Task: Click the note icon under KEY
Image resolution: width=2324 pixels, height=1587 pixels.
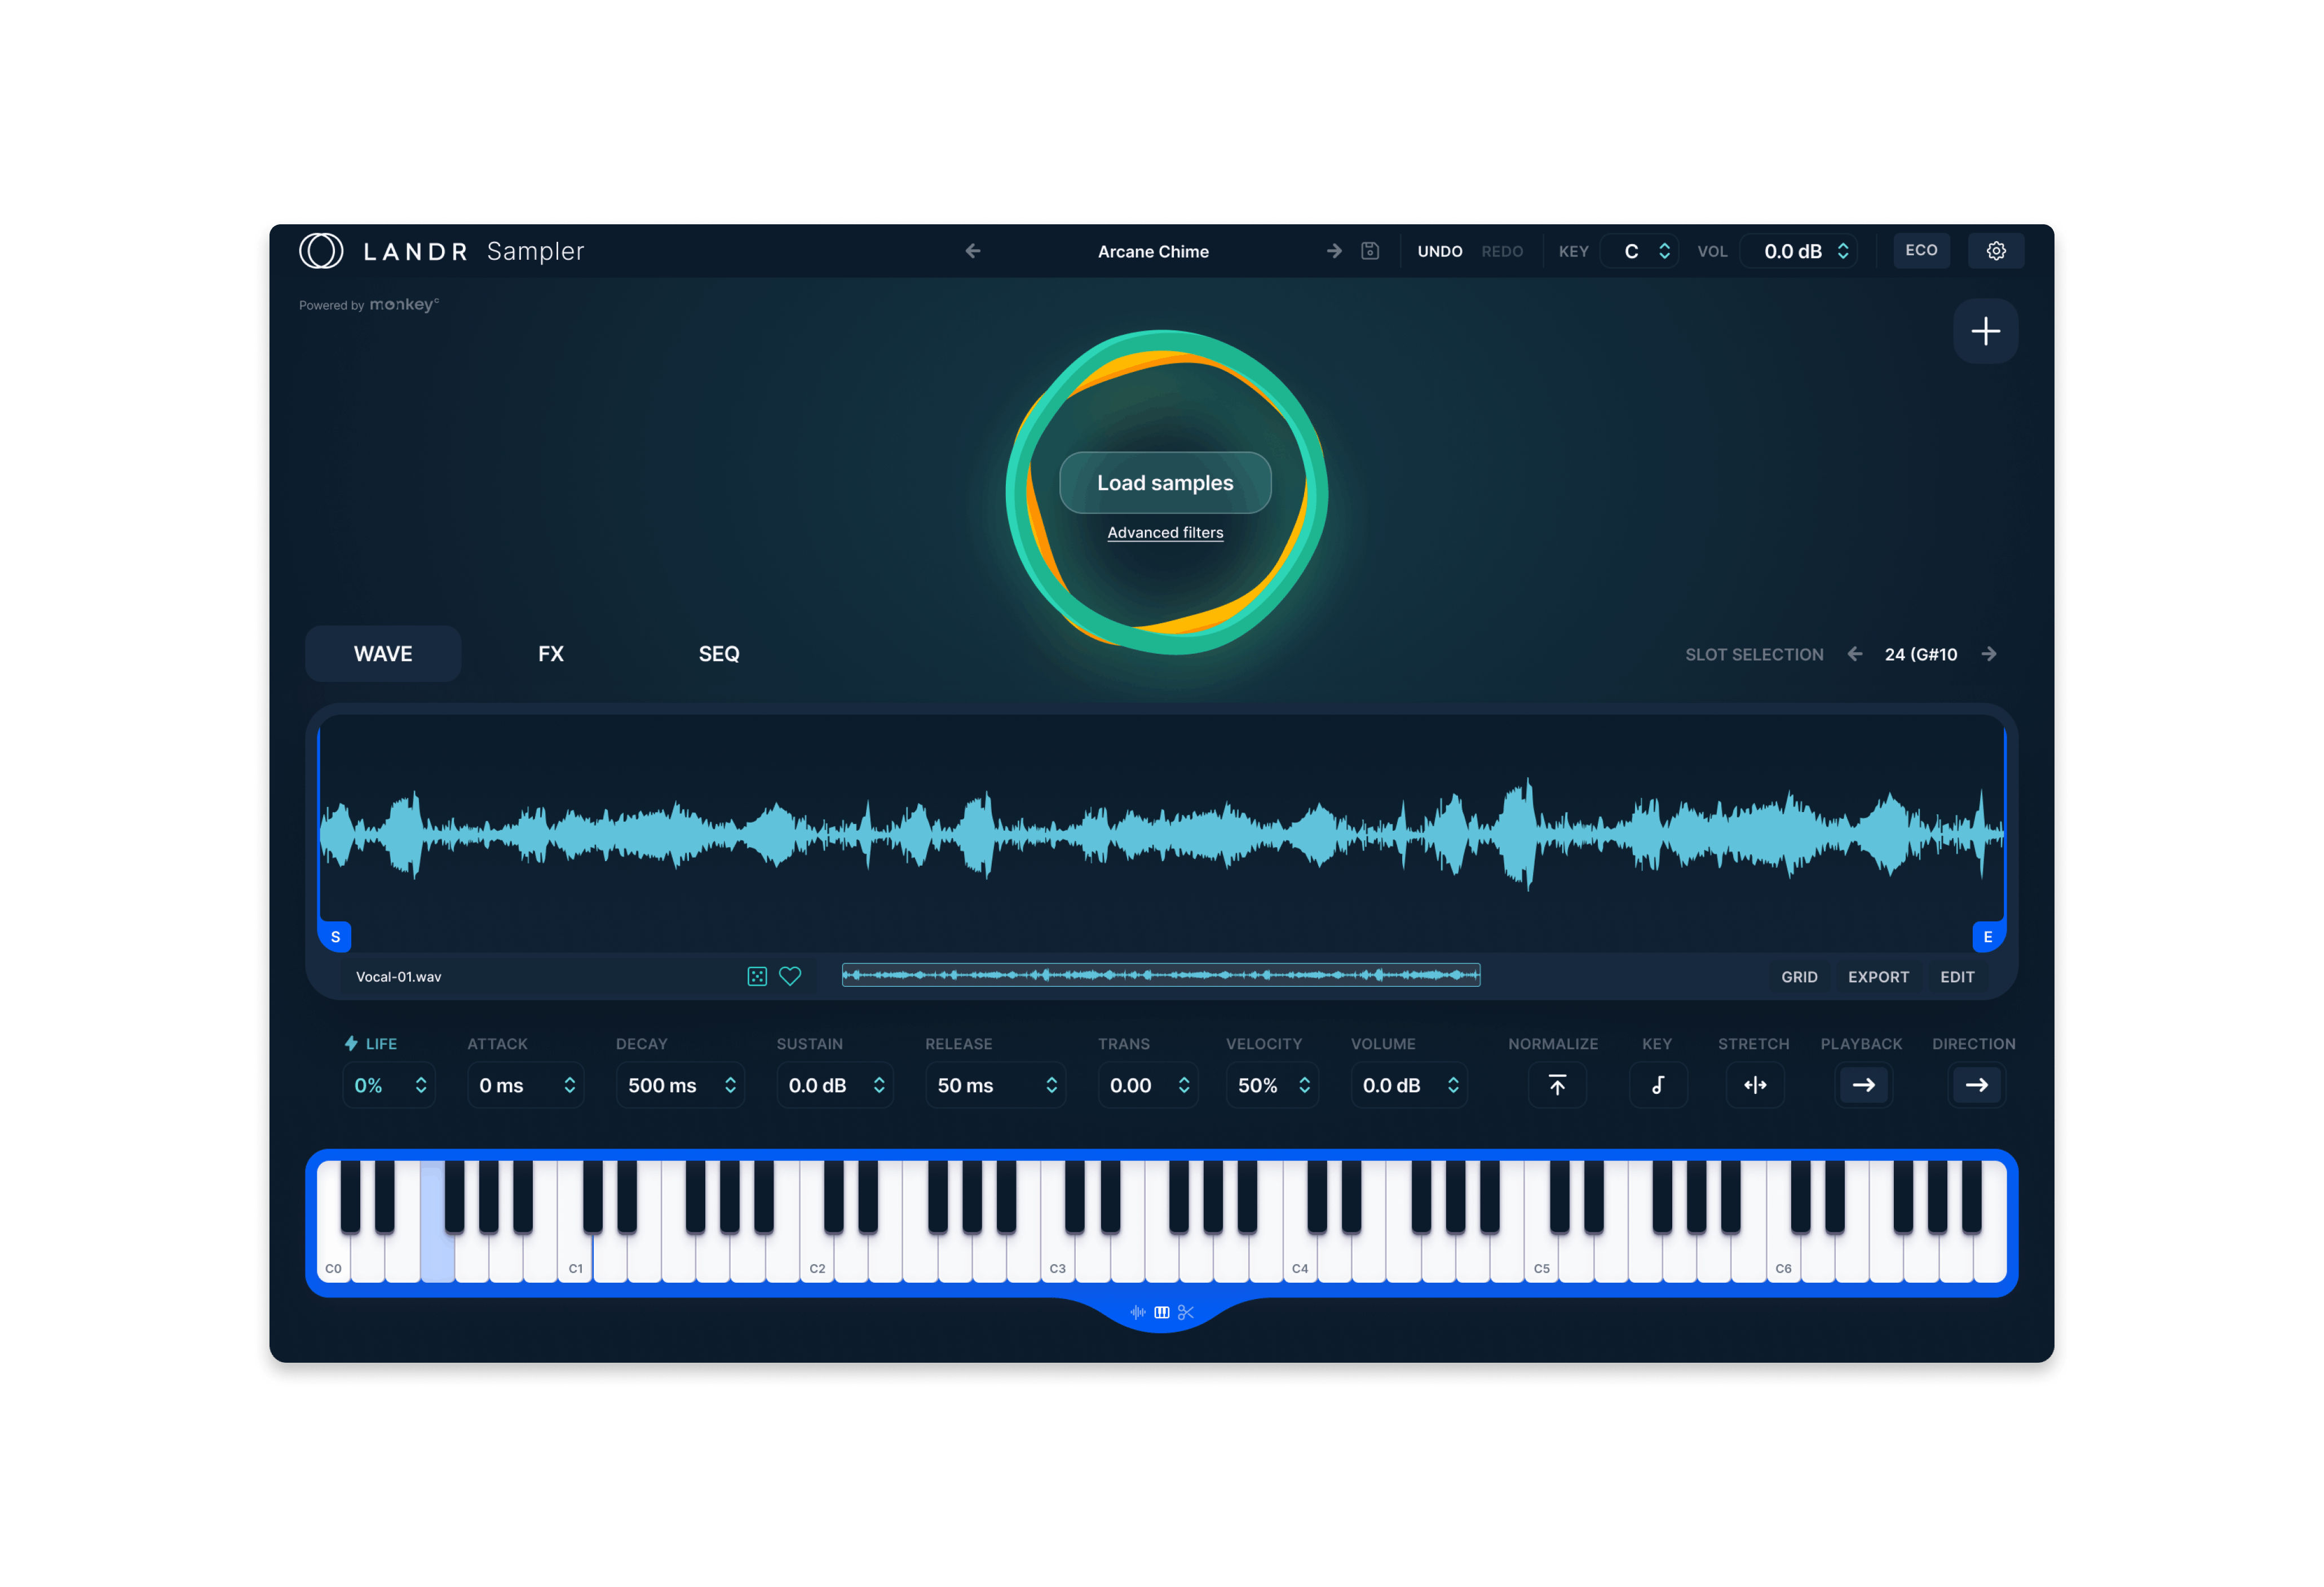Action: tap(1658, 1085)
